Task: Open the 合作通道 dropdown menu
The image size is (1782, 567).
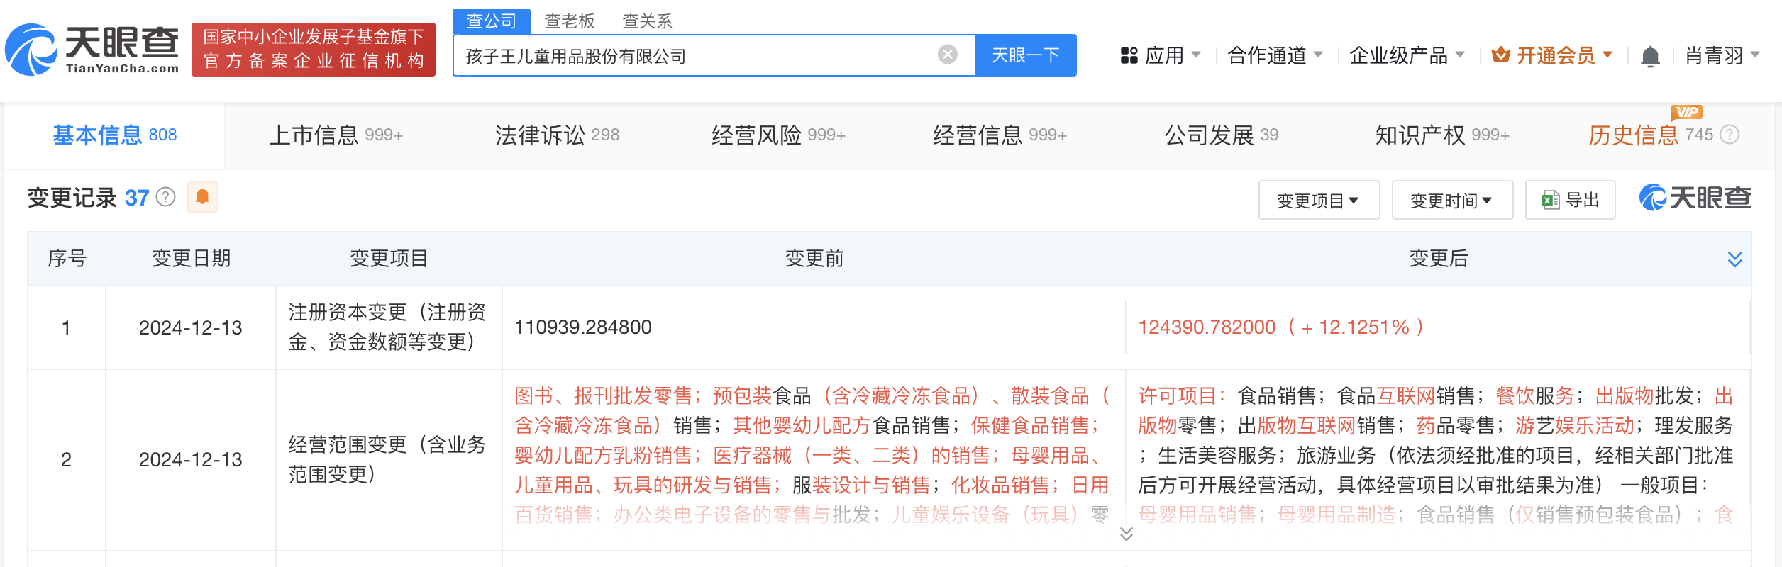Action: (x=1275, y=55)
